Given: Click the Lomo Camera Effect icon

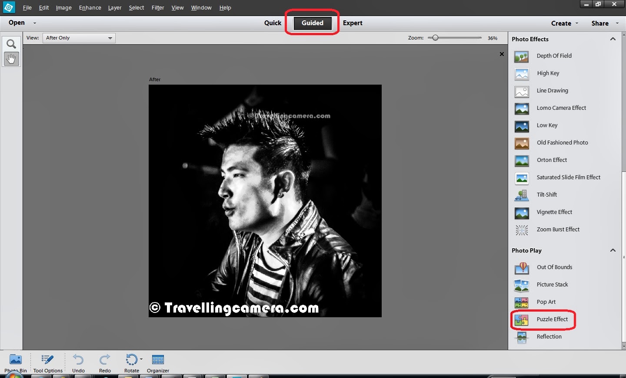Looking at the screenshot, I should [522, 108].
